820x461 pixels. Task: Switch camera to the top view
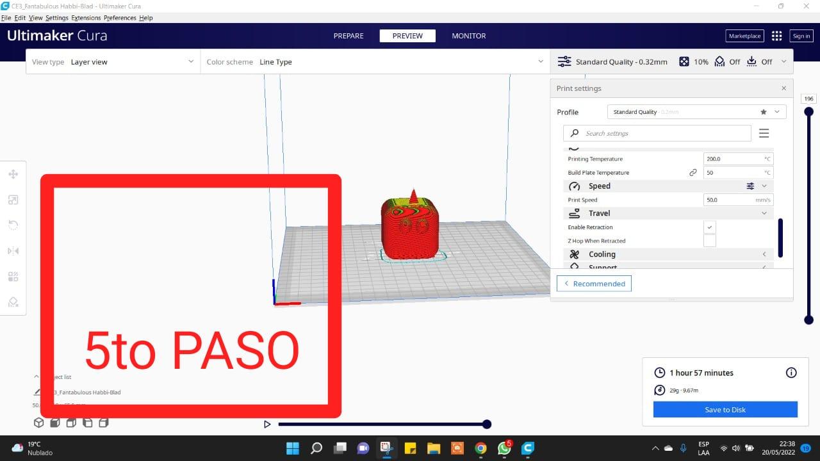(71, 423)
